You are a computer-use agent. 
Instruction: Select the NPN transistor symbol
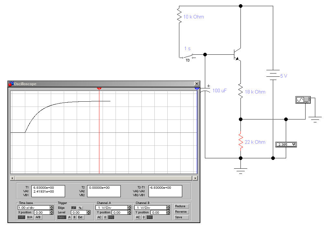click(237, 54)
